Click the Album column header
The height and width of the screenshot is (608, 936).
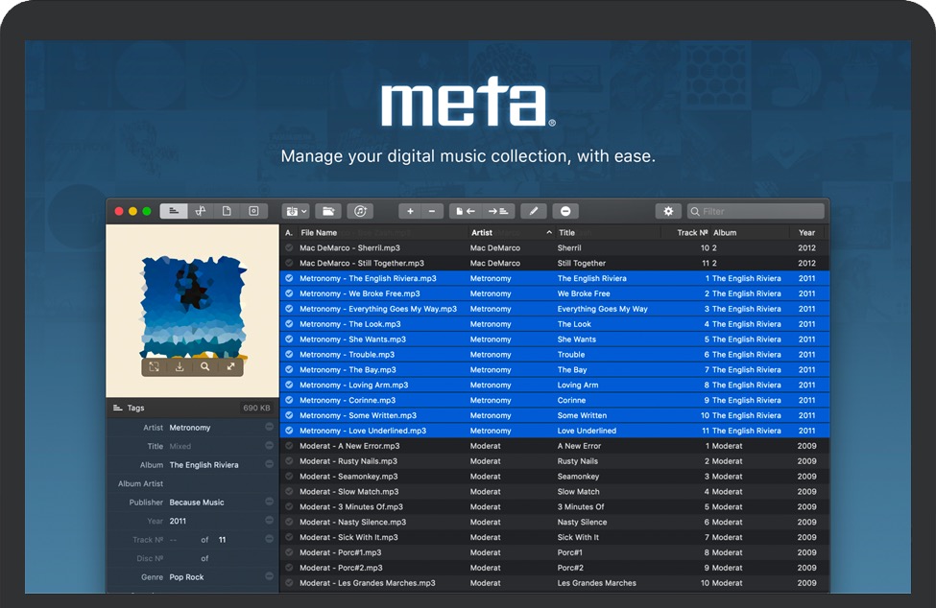tap(725, 232)
